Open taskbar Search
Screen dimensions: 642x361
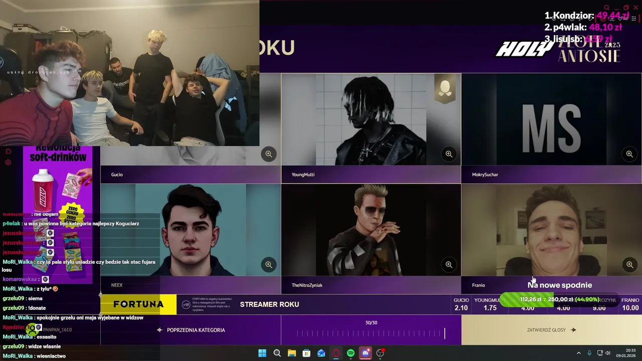277,353
